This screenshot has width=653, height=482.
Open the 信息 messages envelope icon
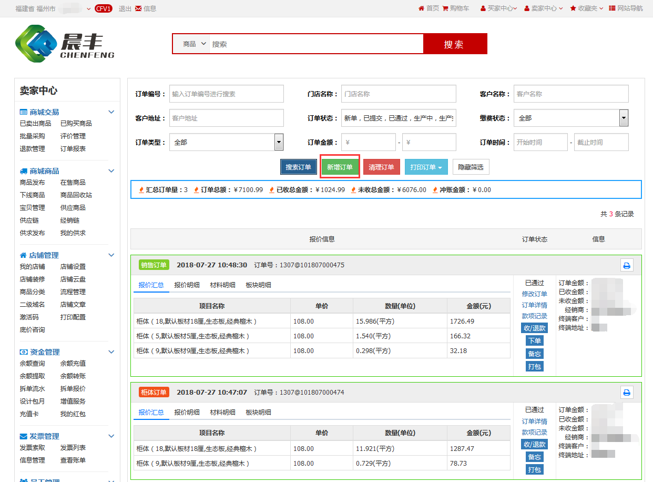[x=138, y=8]
